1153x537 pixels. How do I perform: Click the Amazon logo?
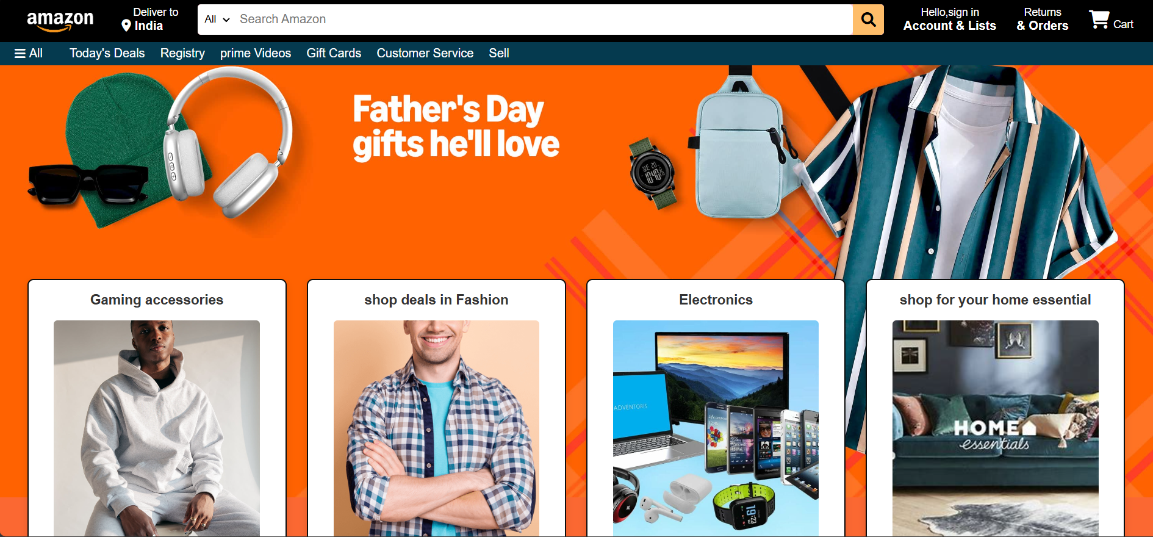[60, 21]
